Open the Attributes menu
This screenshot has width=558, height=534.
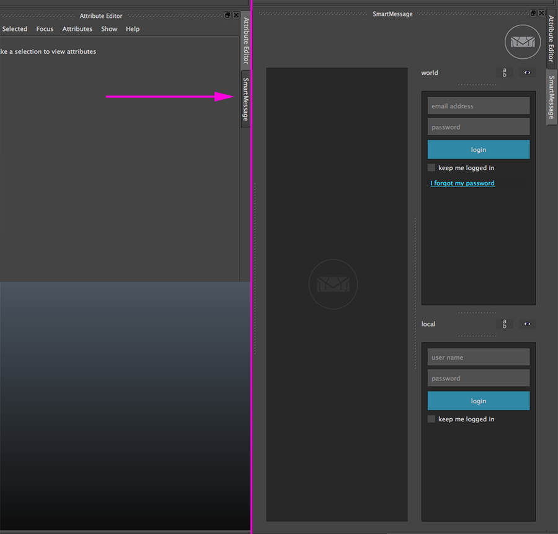click(77, 29)
